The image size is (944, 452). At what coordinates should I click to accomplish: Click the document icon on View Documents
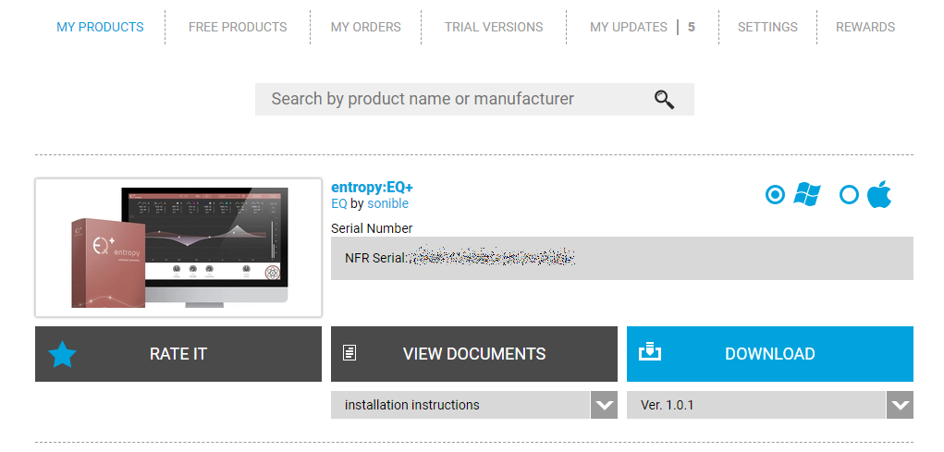(x=349, y=353)
